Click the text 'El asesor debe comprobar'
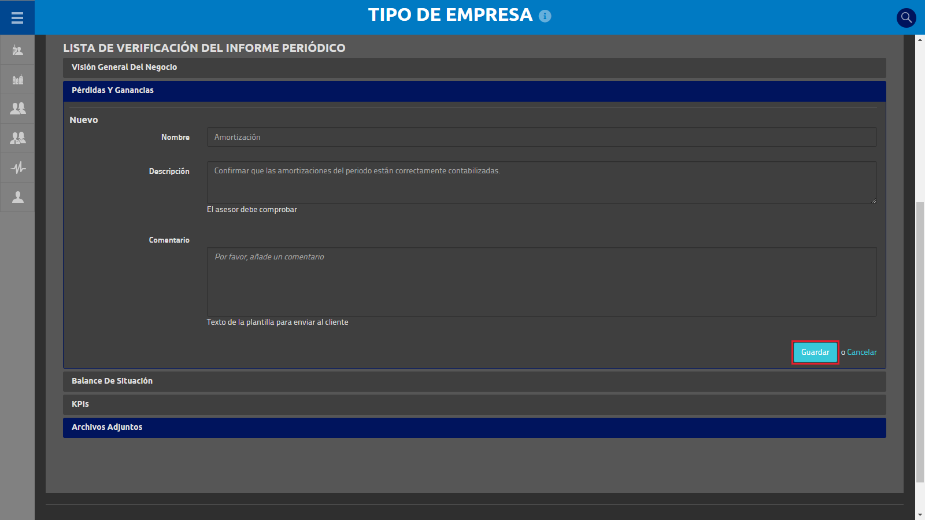This screenshot has width=925, height=520. tap(252, 210)
